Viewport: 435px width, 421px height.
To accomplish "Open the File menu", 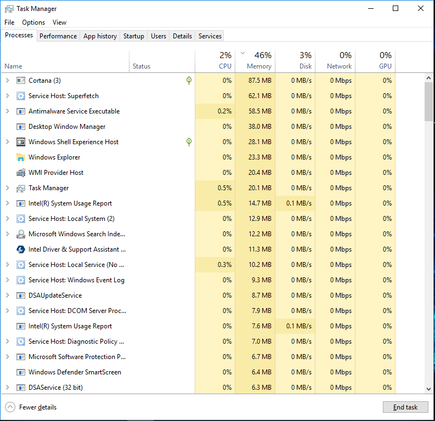I will coord(9,22).
